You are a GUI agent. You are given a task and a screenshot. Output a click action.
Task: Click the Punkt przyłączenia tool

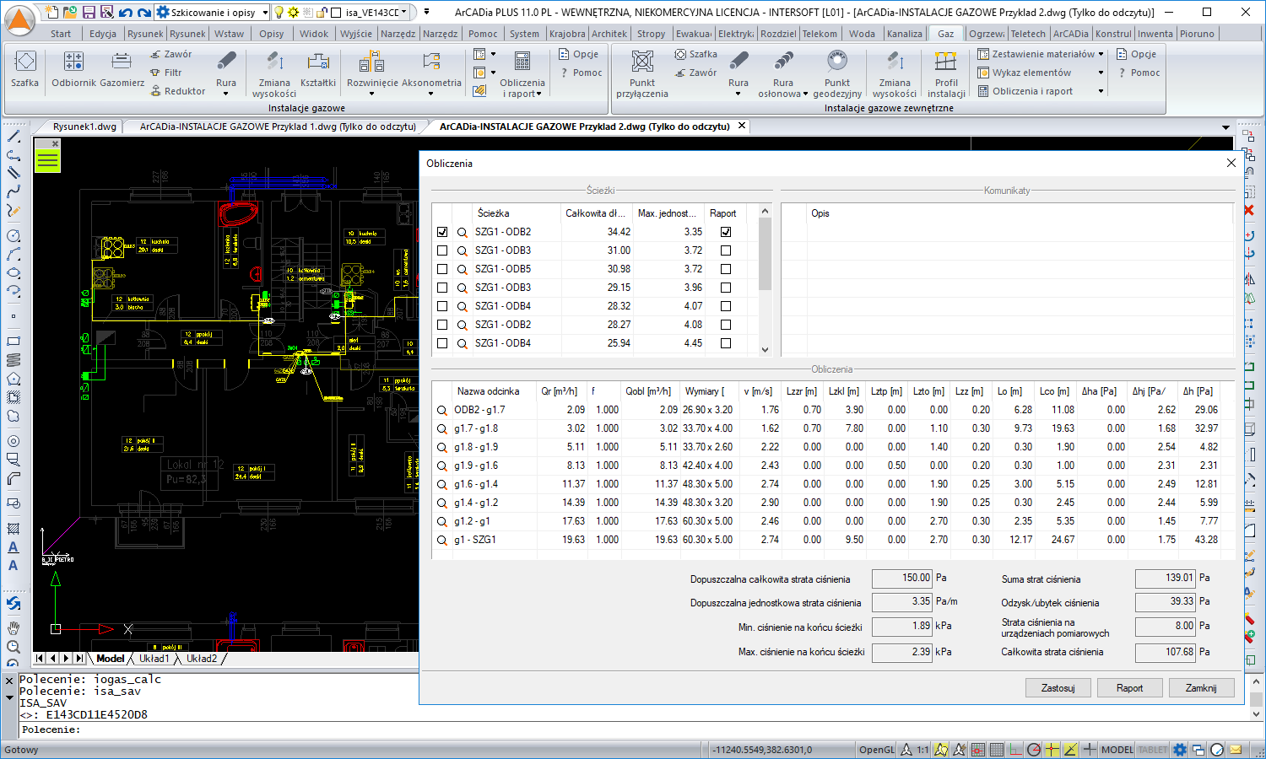tap(642, 73)
